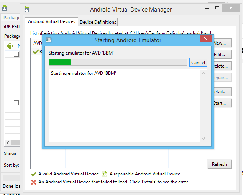Click the New... button in AVD Manager
This screenshot has width=243, height=195.
coord(223,43)
